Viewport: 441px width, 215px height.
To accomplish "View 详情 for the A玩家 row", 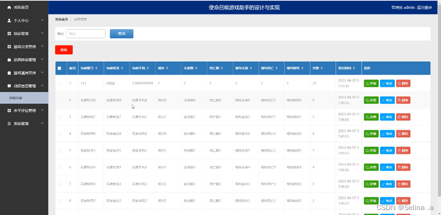I will point(371,83).
